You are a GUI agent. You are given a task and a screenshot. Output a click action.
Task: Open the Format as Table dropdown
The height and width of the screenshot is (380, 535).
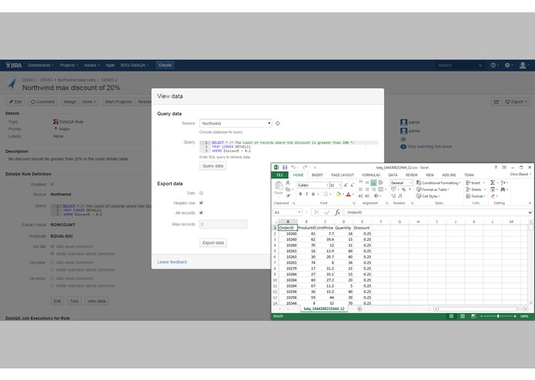coord(433,189)
